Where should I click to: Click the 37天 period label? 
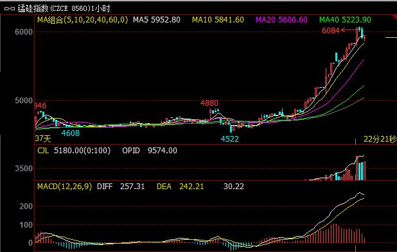pos(43,139)
